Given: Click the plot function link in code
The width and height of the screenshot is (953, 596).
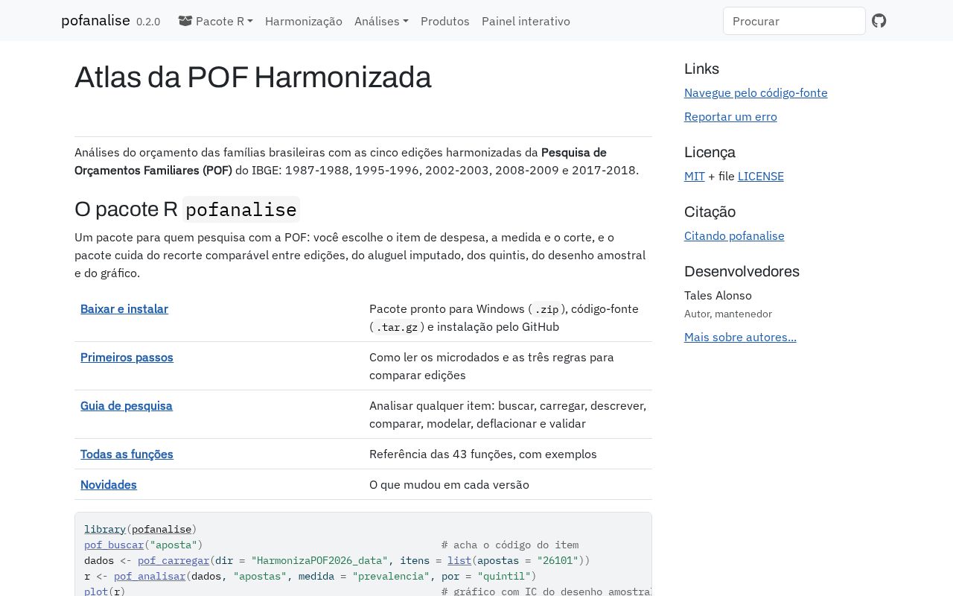Looking at the screenshot, I should tap(96, 592).
